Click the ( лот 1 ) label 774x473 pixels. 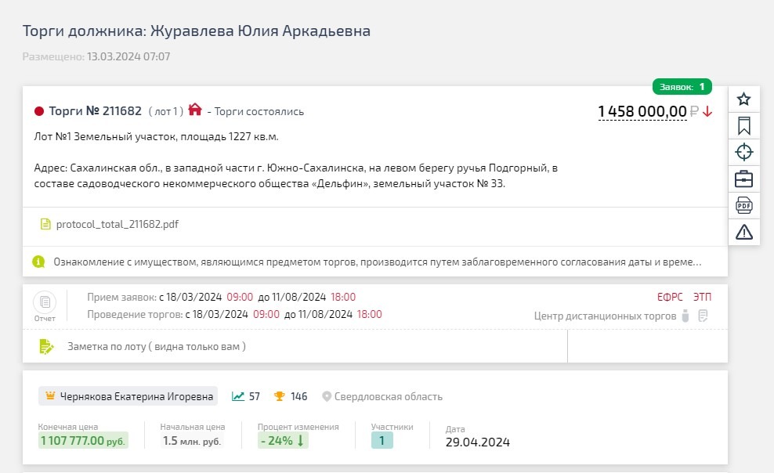(x=166, y=111)
